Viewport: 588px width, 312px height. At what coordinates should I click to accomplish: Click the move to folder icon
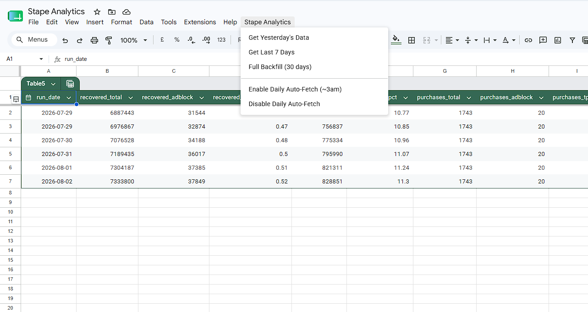coord(112,12)
